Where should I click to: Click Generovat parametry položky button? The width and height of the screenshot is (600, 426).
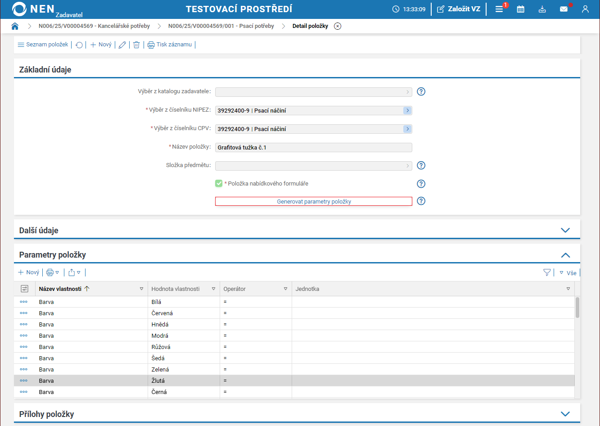(x=314, y=202)
